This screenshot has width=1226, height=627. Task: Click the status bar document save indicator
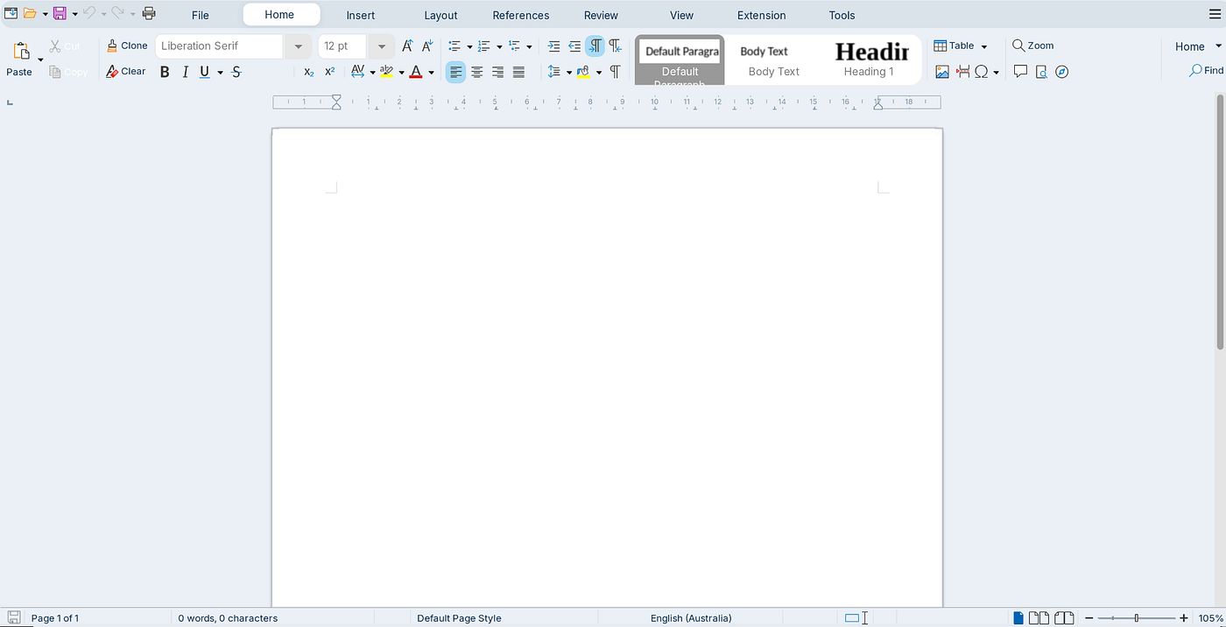coord(14,618)
